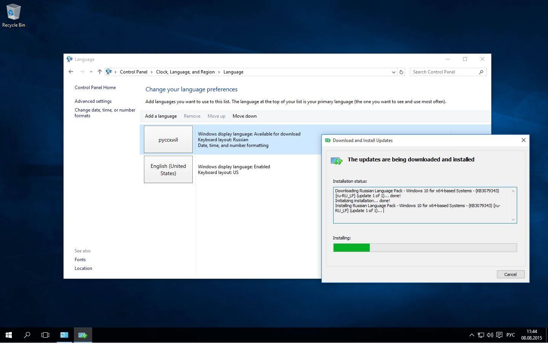Switch input language РУС indicator
The height and width of the screenshot is (343, 548).
click(x=510, y=335)
